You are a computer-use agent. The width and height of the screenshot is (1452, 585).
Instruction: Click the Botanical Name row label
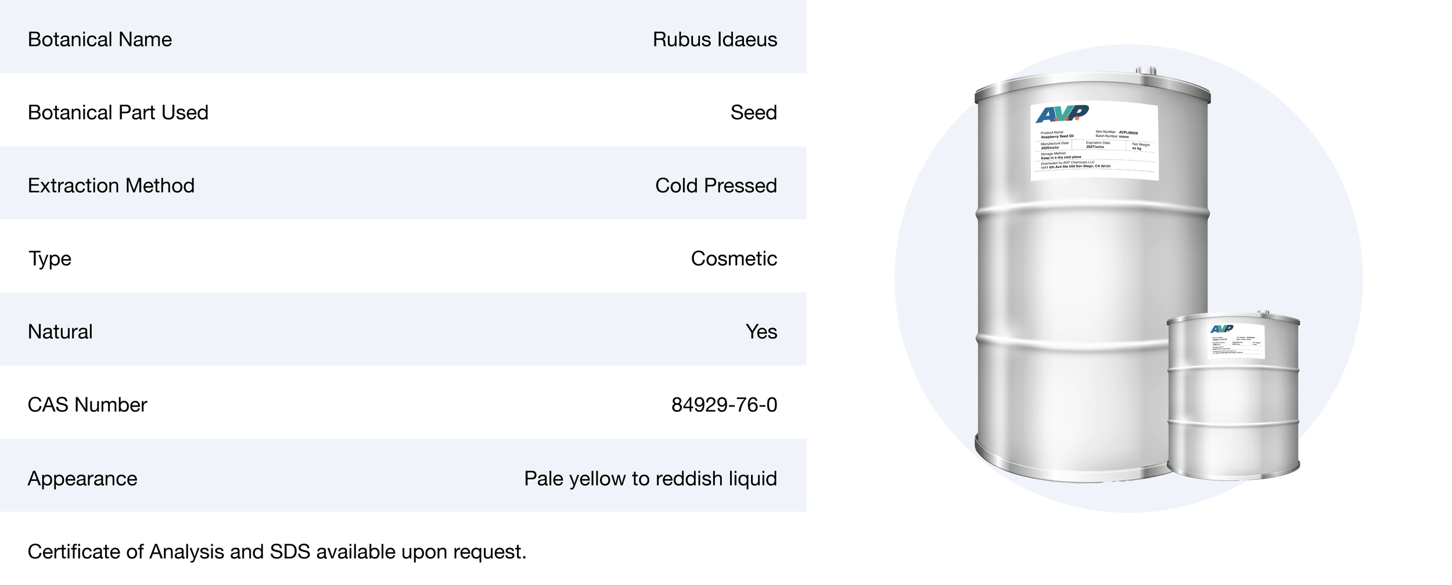click(100, 40)
